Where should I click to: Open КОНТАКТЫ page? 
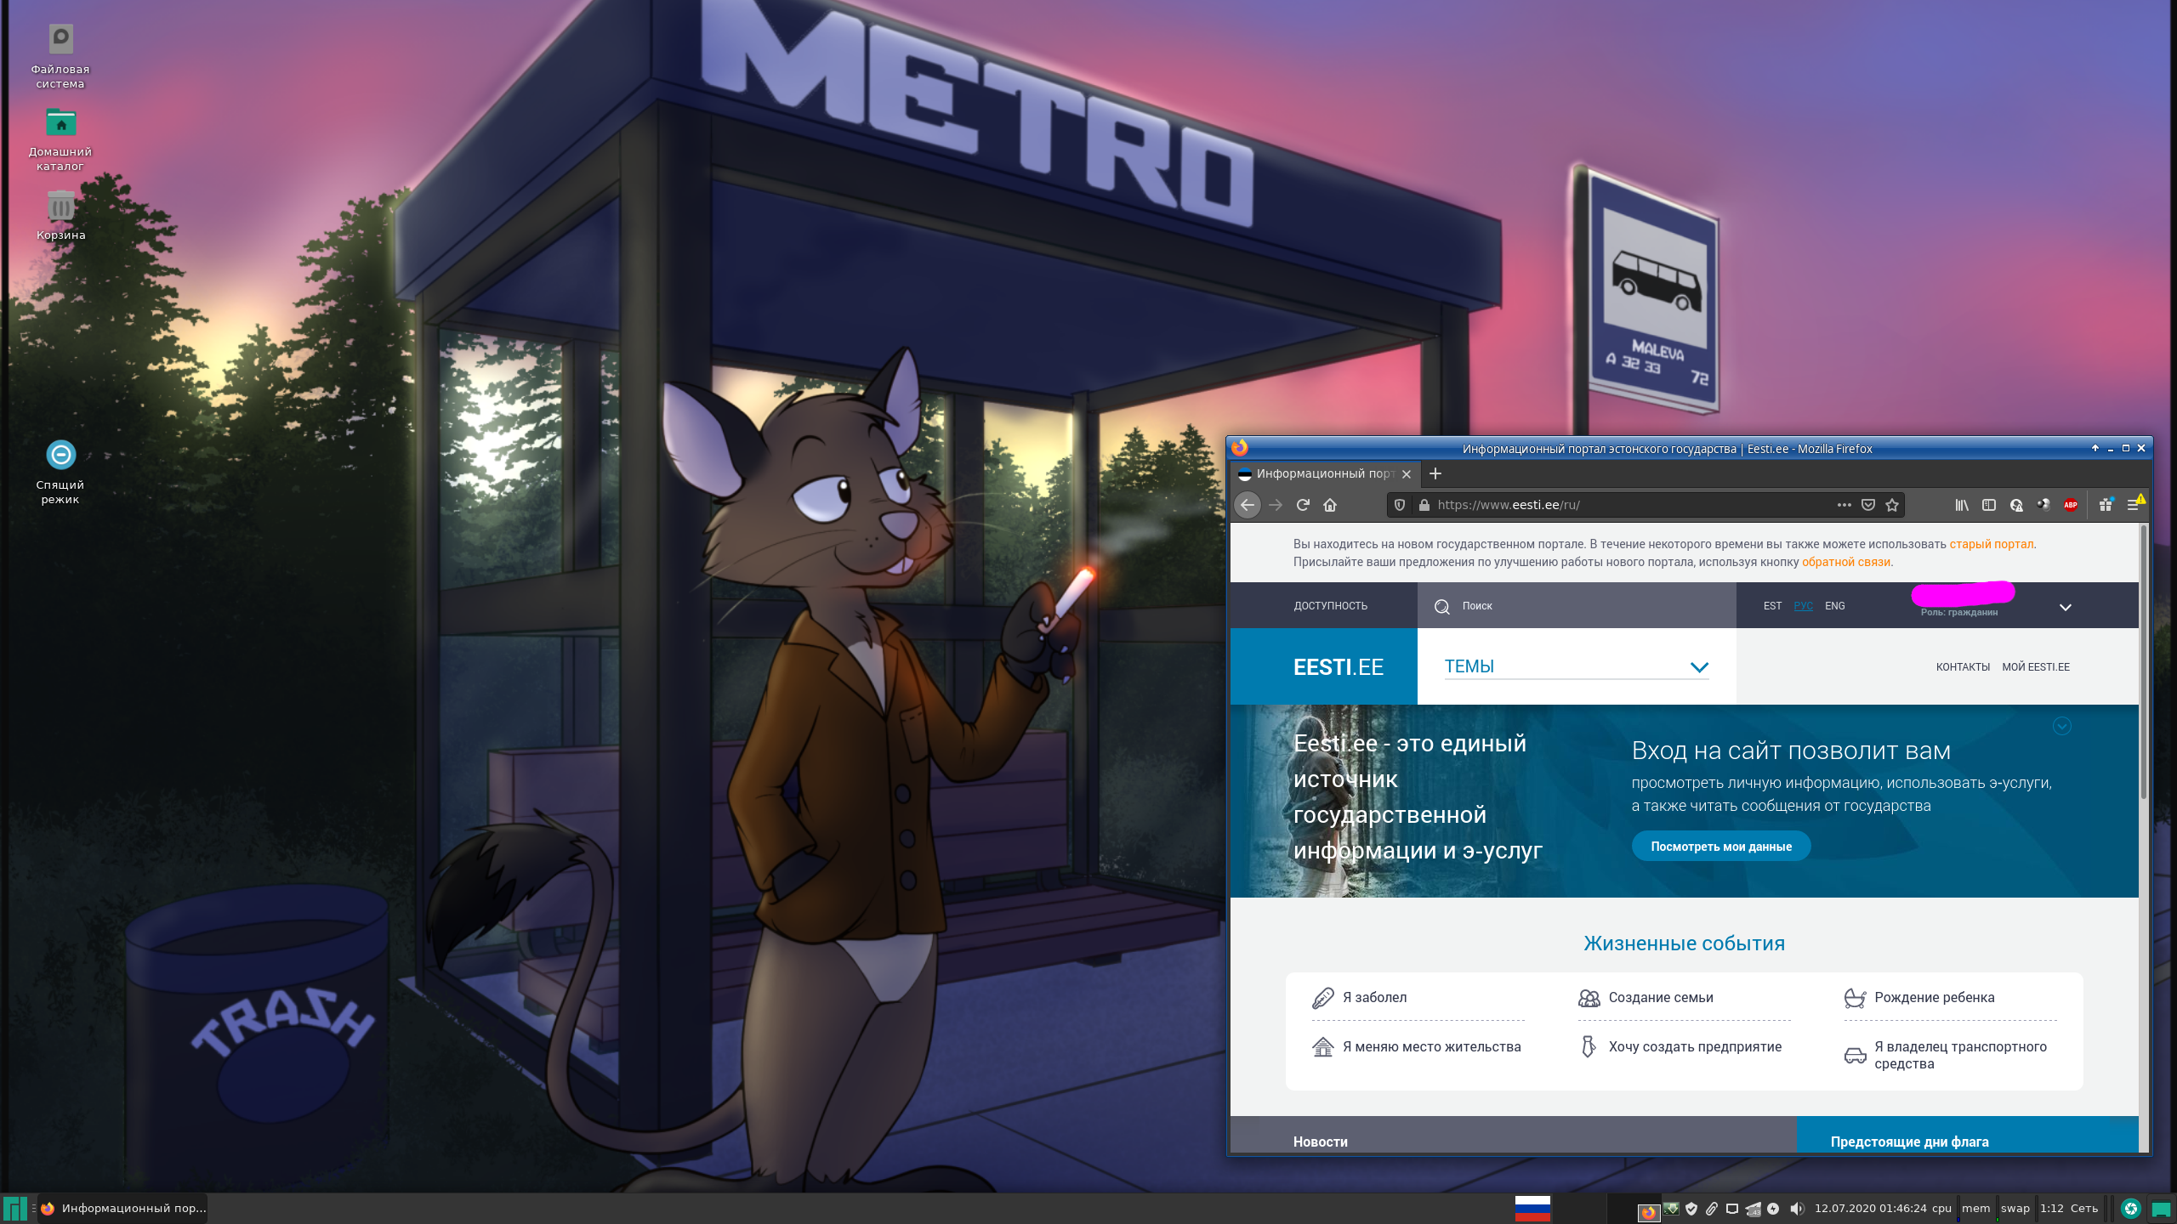point(1963,667)
